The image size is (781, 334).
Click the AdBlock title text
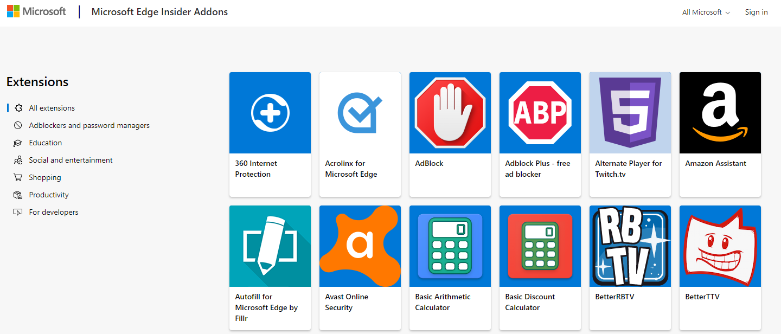(x=430, y=163)
